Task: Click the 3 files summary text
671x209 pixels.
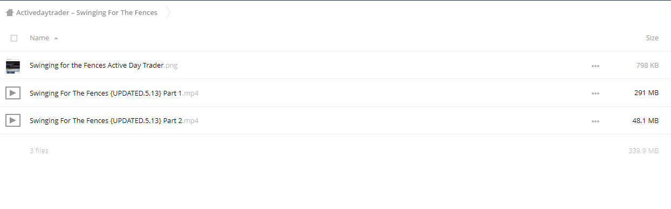Action: point(39,151)
